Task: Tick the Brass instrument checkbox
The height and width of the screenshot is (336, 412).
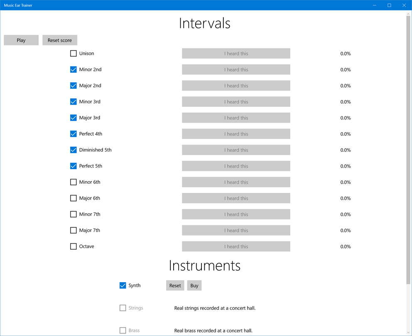Action: coord(123,331)
